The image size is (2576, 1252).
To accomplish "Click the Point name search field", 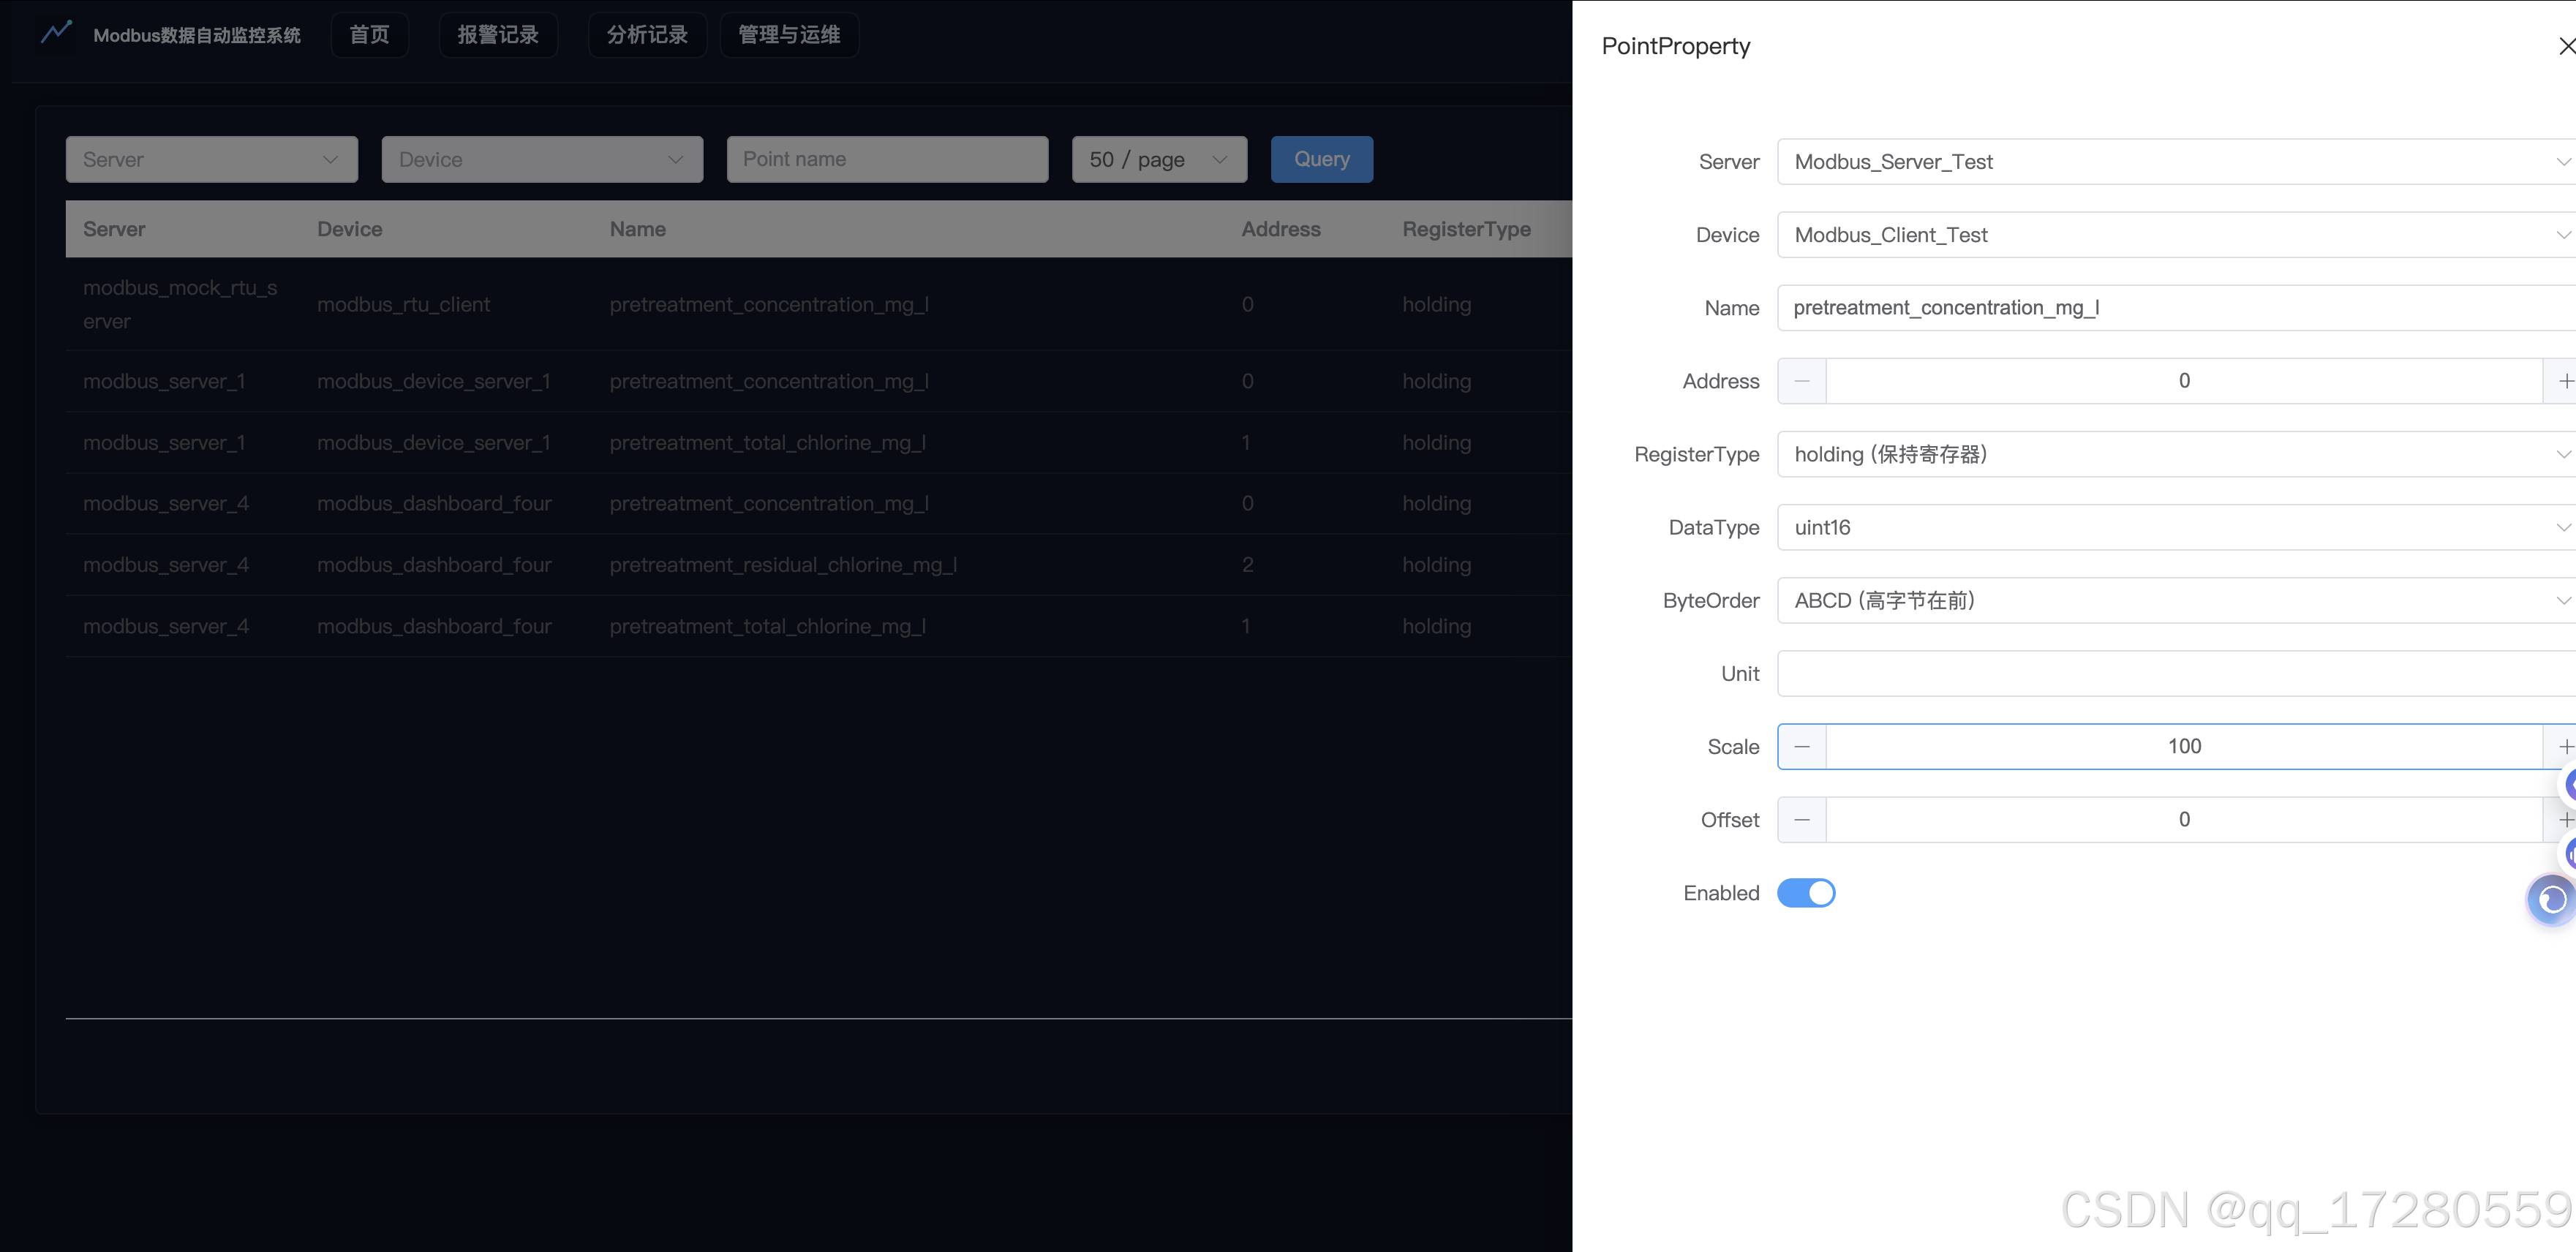I will pyautogui.click(x=886, y=160).
